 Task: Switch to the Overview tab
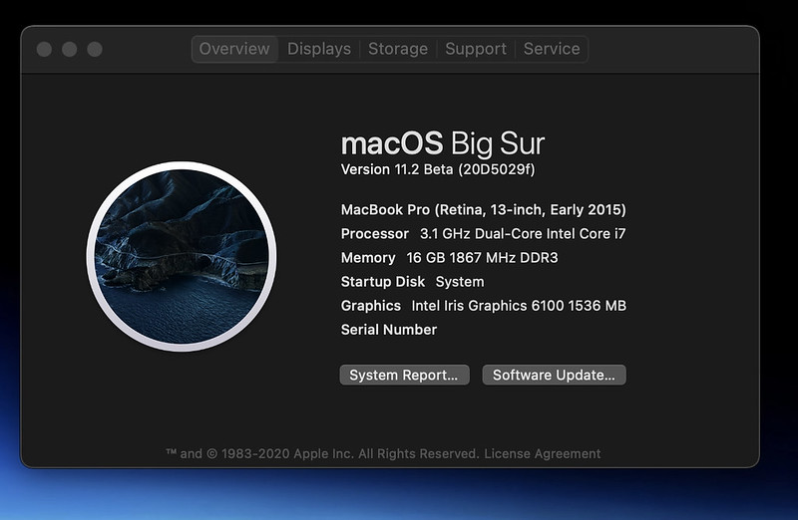pyautogui.click(x=234, y=49)
